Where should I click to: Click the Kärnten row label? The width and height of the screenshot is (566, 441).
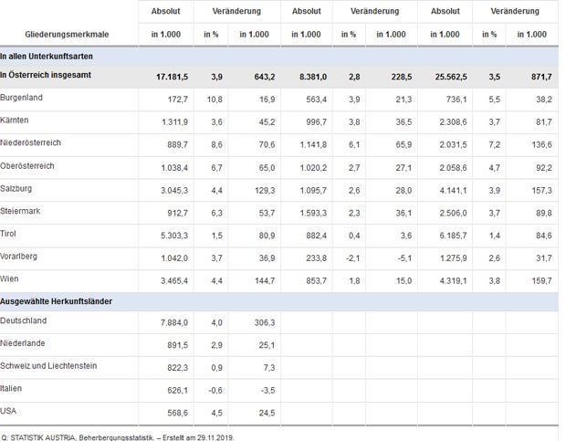pos(19,120)
